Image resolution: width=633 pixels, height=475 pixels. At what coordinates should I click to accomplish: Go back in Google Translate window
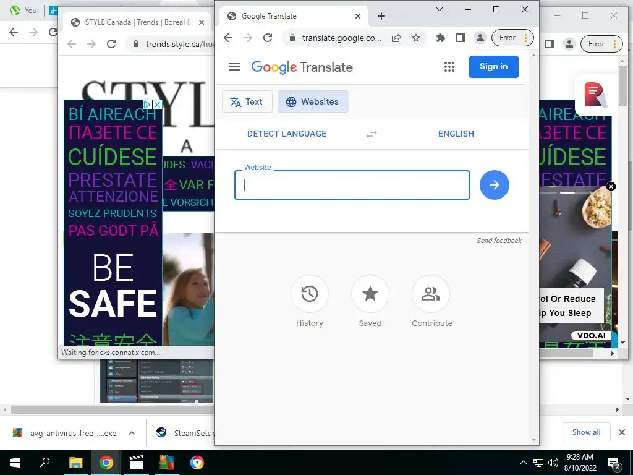(228, 38)
